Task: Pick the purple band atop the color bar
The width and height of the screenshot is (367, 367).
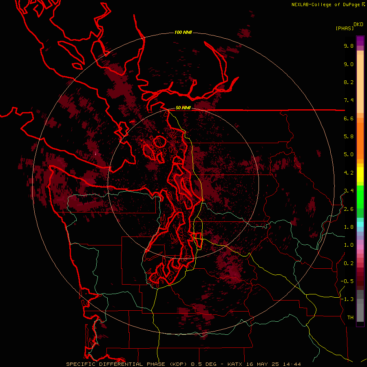Action: [360, 41]
